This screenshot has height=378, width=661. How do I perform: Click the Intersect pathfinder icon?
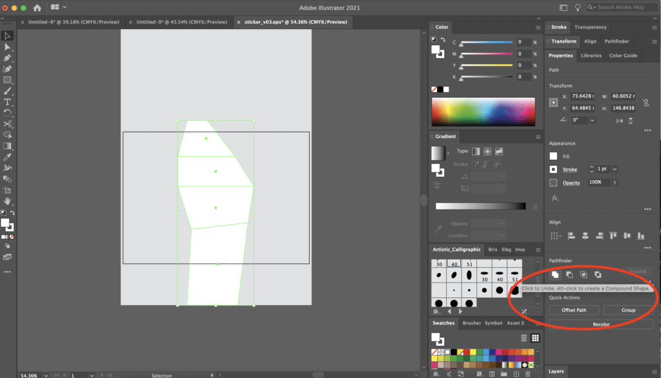click(x=584, y=275)
